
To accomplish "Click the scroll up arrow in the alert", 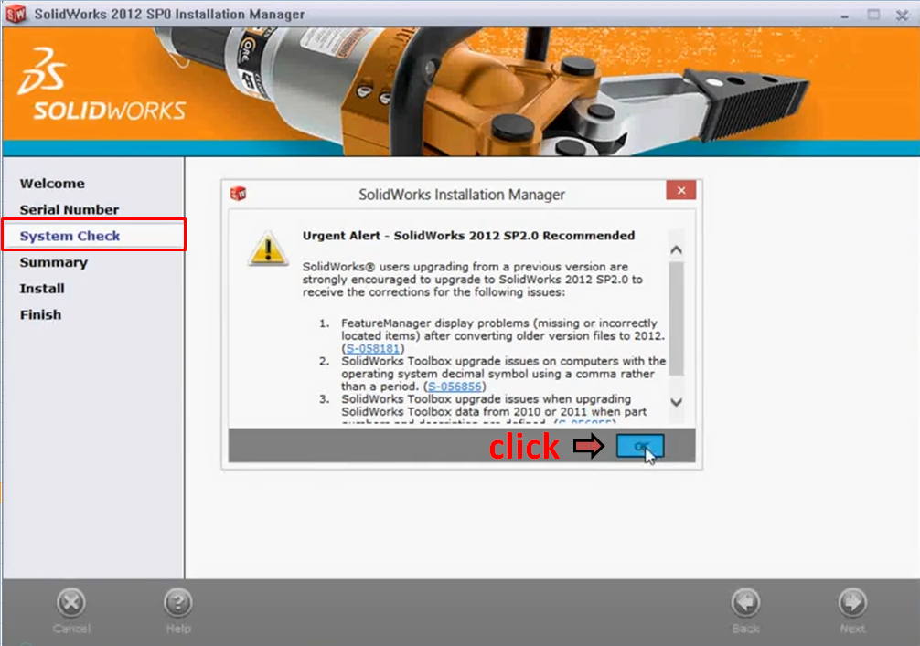I will point(676,250).
